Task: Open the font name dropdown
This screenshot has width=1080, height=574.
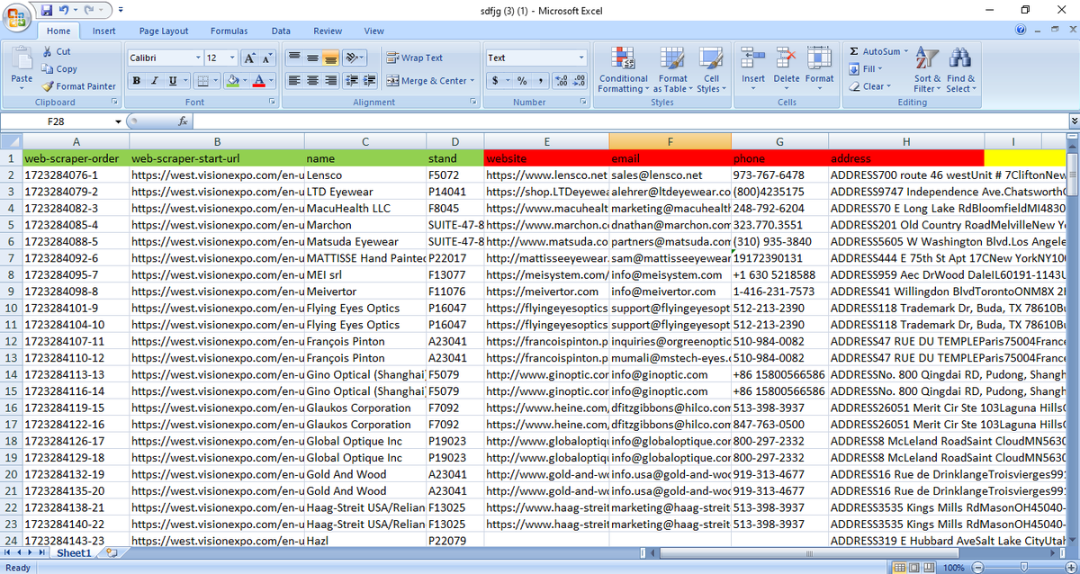Action: point(198,58)
